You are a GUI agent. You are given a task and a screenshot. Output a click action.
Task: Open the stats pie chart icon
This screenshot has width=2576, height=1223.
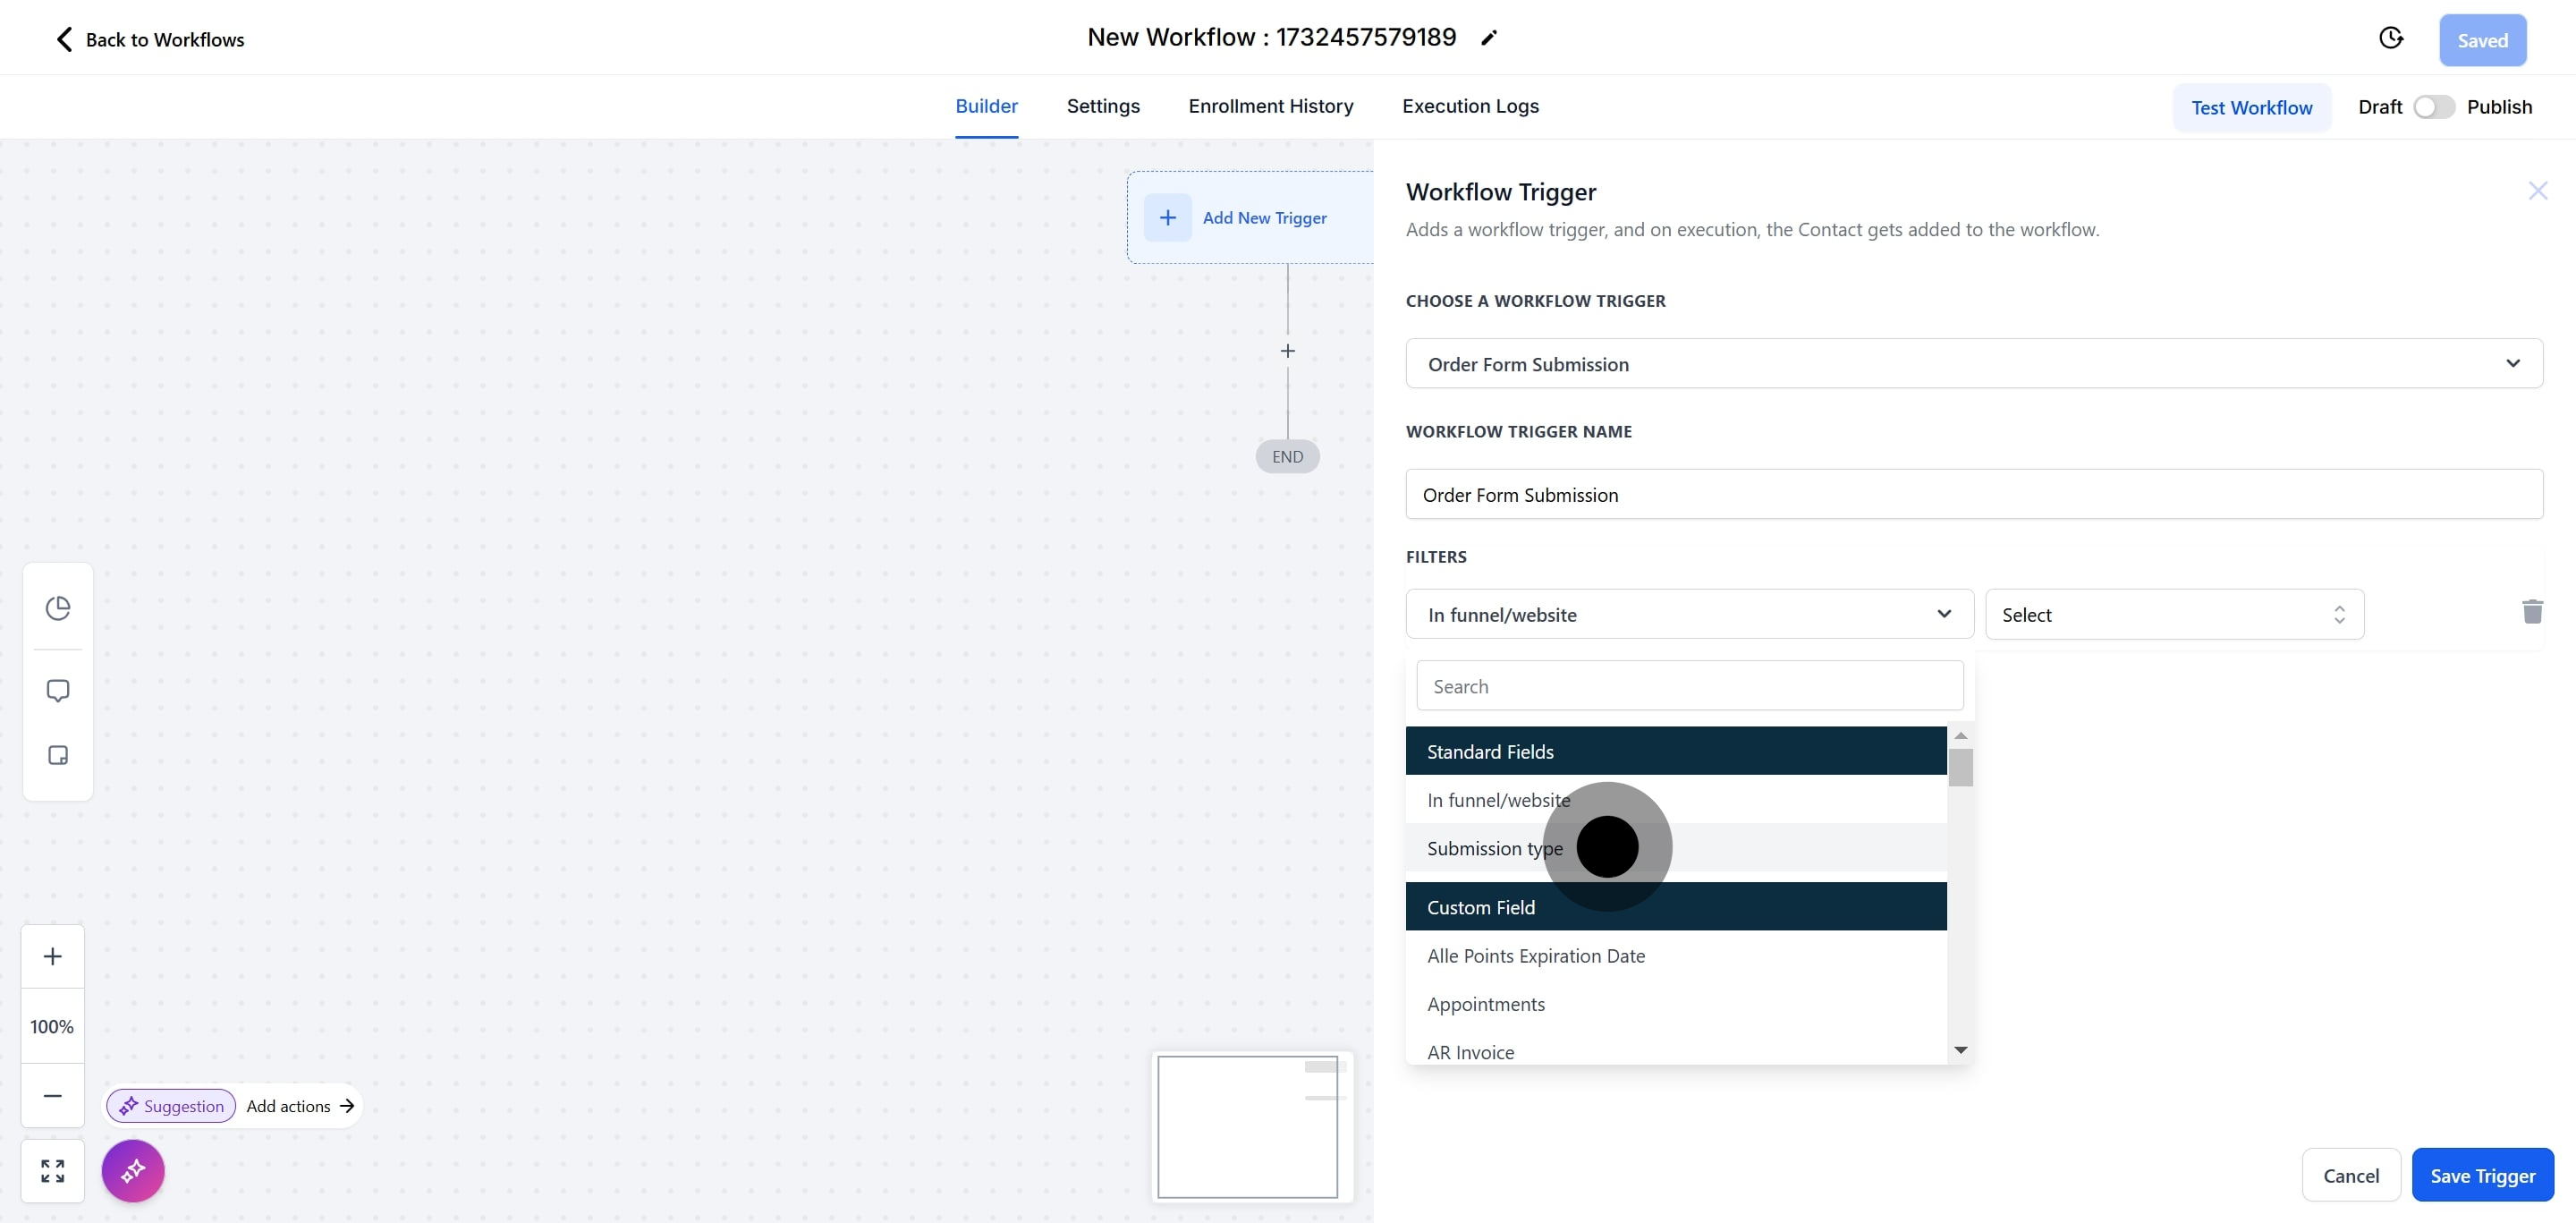[x=58, y=608]
